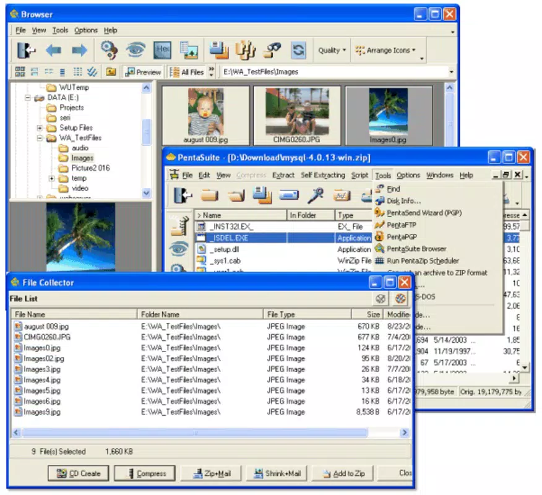This screenshot has width=542, height=495.
Task: Open the PentaSuite Script menu
Action: (359, 175)
